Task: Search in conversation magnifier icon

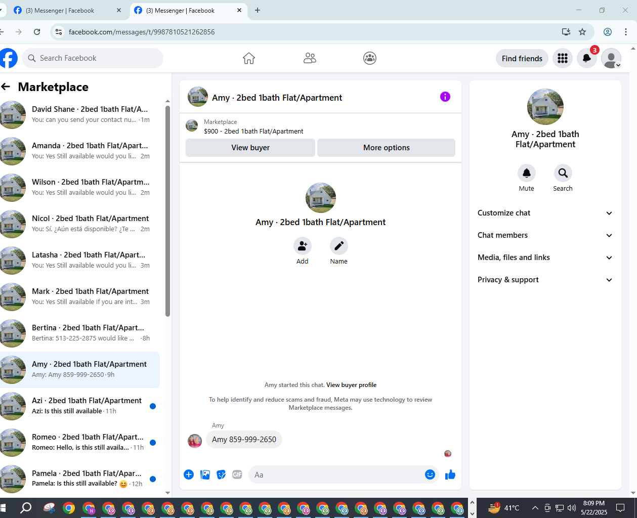Action: (x=563, y=173)
